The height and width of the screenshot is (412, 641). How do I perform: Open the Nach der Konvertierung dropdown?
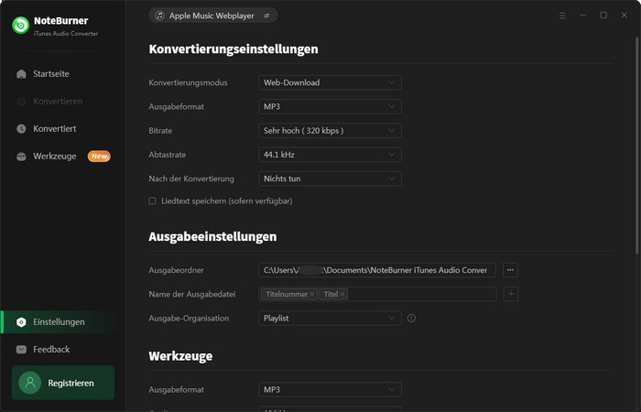[330, 179]
